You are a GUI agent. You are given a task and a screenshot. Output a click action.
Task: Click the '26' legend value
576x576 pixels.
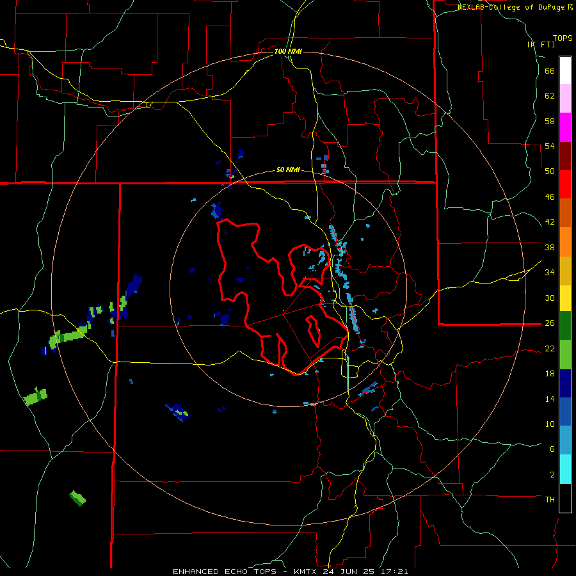550,323
